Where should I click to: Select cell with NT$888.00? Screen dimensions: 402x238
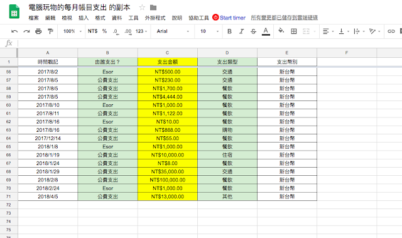tap(168, 130)
